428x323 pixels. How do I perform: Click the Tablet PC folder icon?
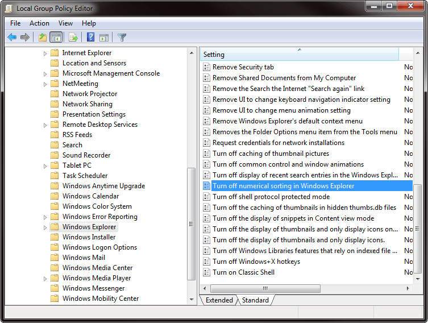coord(55,165)
